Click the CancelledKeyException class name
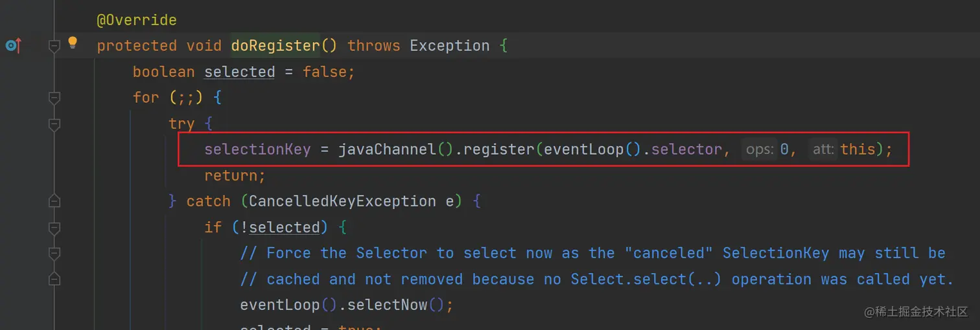 coord(342,201)
